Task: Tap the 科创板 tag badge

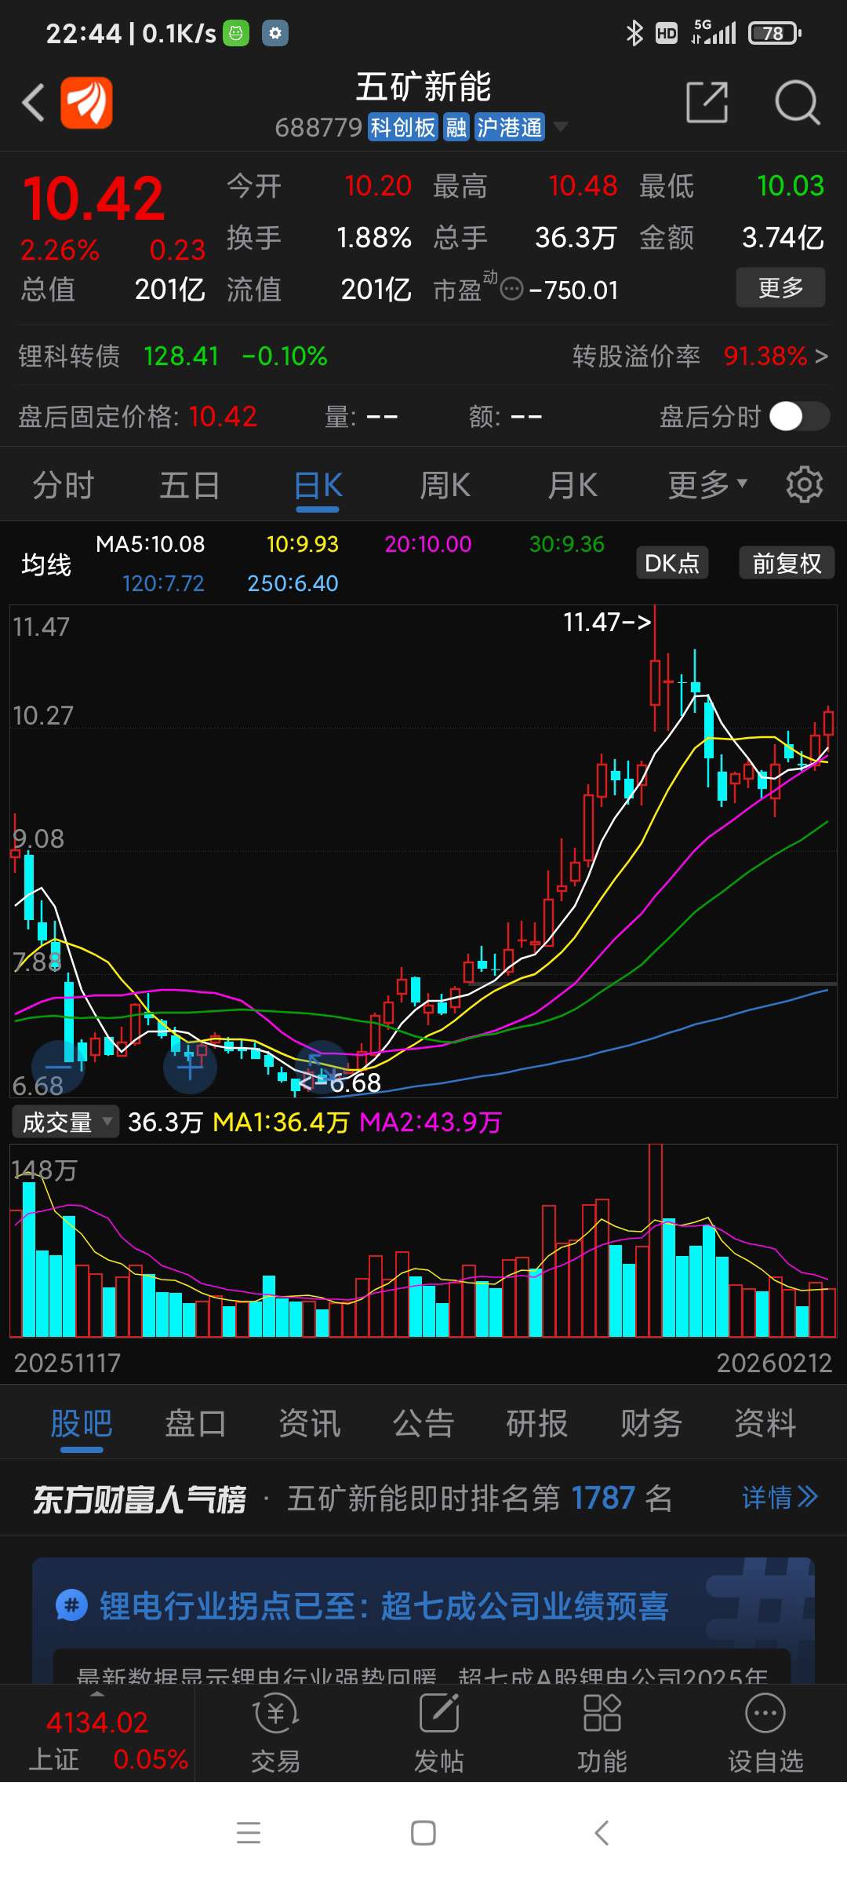Action: pyautogui.click(x=402, y=126)
